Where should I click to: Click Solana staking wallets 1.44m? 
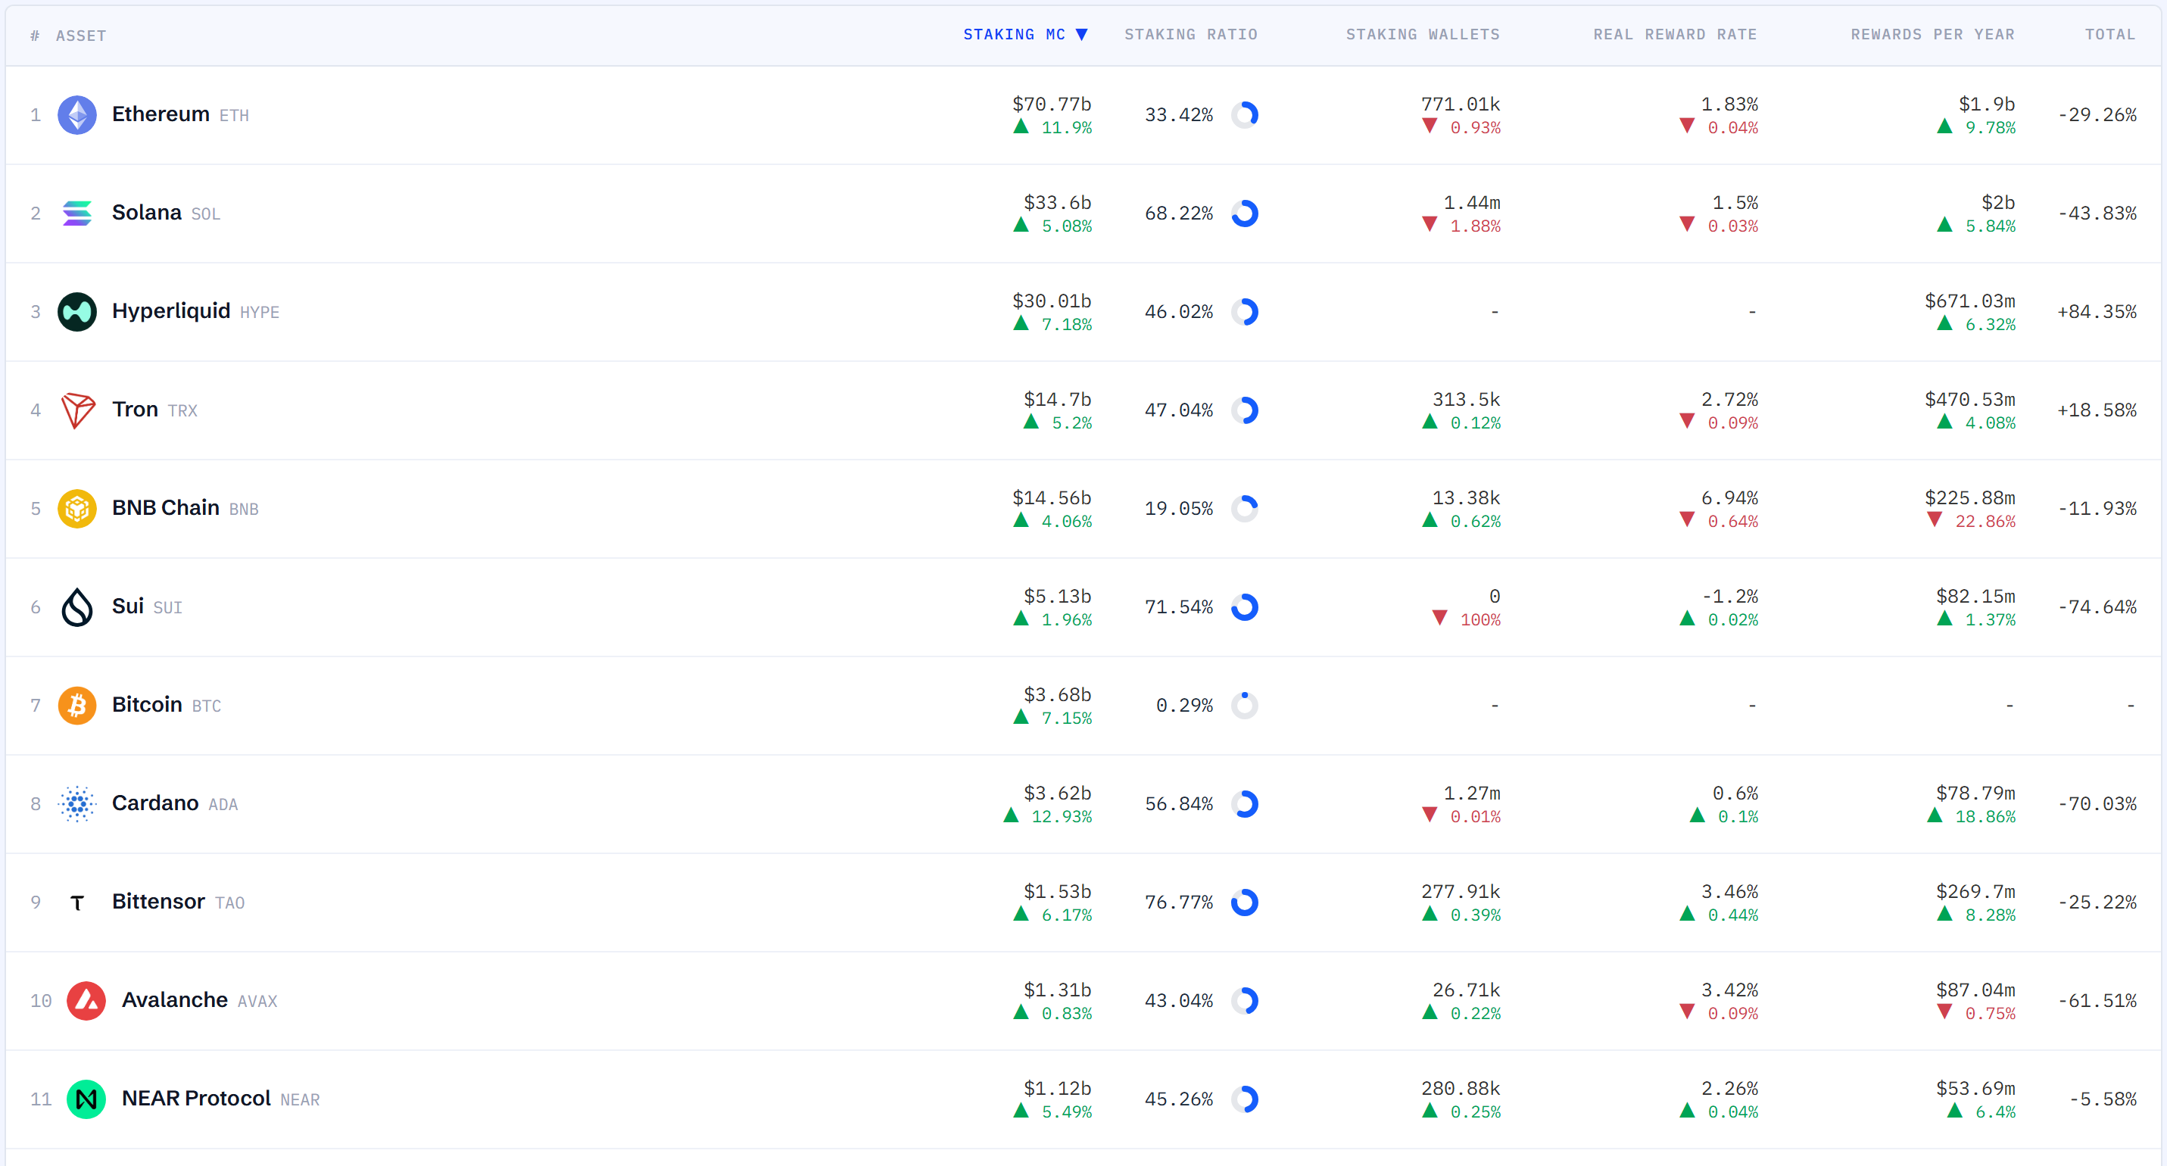pos(1472,203)
